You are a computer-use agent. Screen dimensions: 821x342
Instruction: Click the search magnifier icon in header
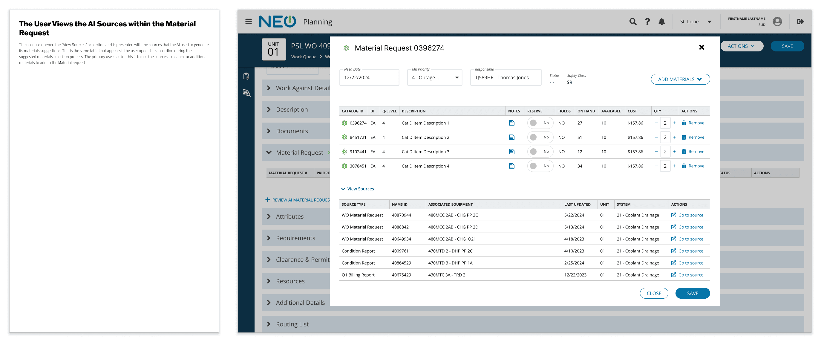click(x=633, y=22)
